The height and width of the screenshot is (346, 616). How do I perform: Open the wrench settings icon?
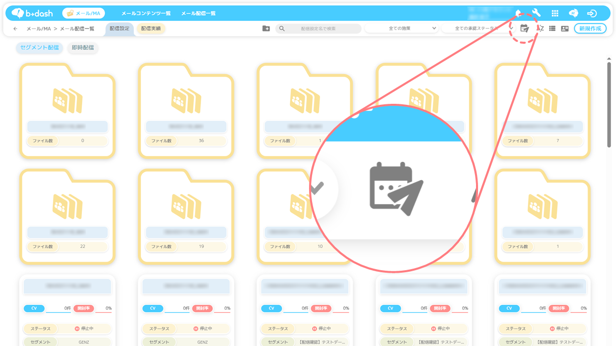point(536,13)
